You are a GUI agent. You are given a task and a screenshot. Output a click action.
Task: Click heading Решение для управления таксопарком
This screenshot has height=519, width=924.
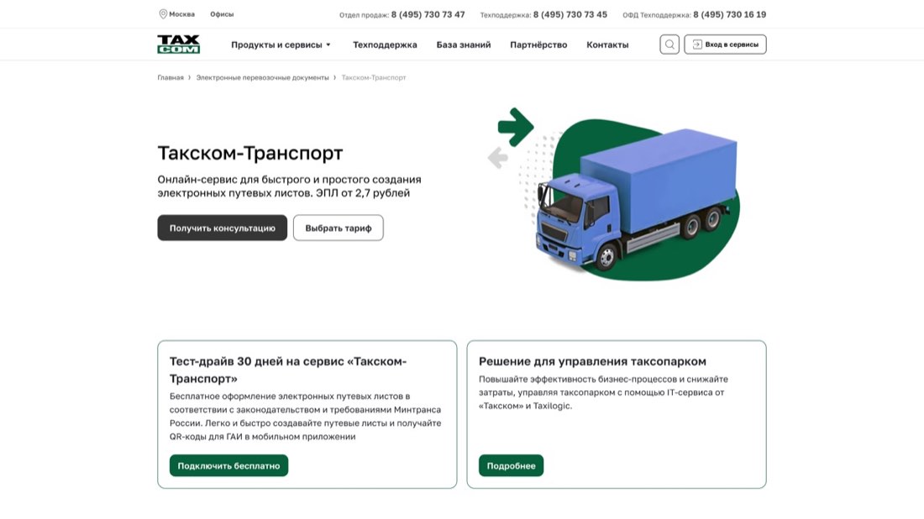(592, 361)
